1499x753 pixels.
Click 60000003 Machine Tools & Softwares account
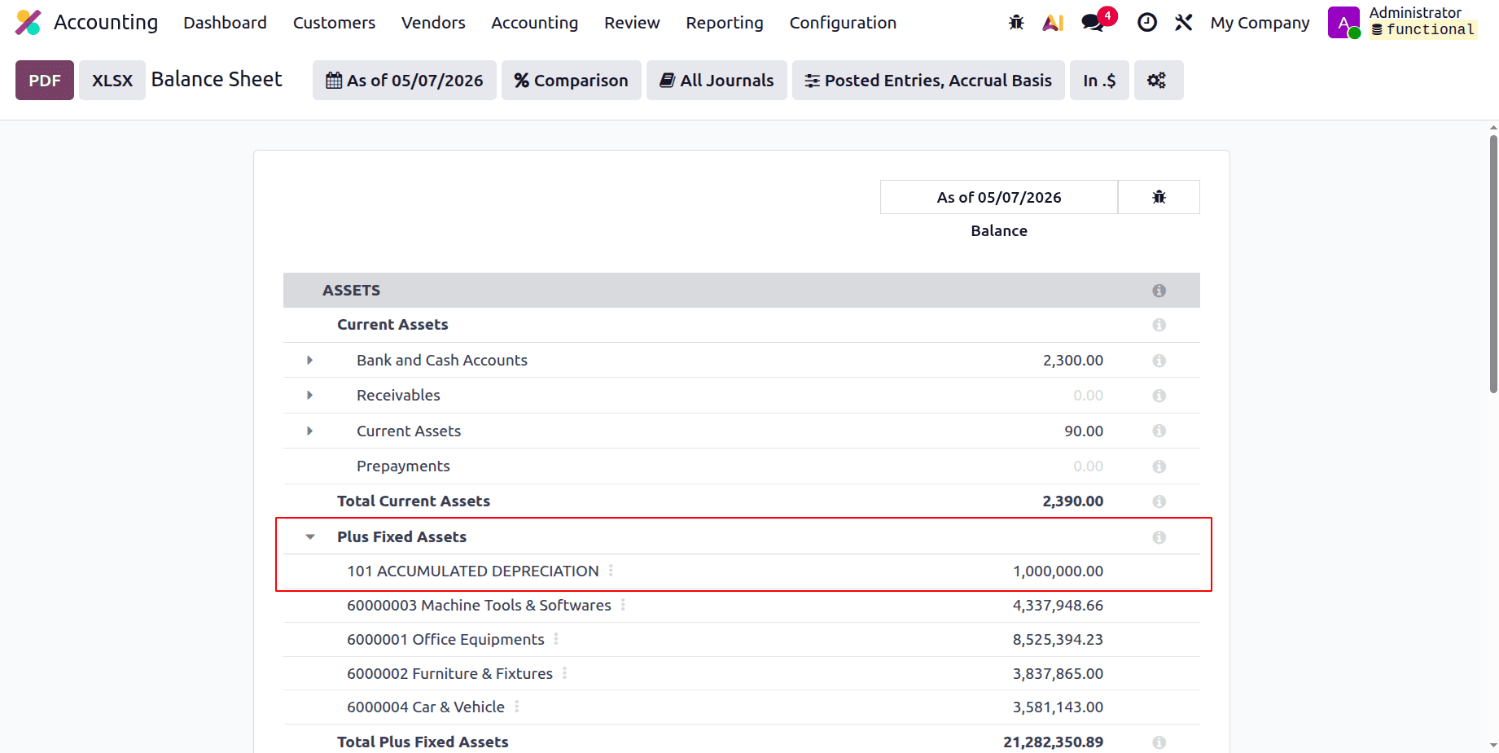pyautogui.click(x=479, y=605)
